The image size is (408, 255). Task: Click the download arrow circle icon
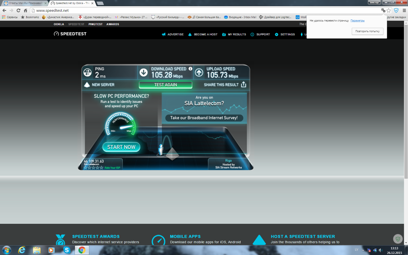(x=143, y=72)
